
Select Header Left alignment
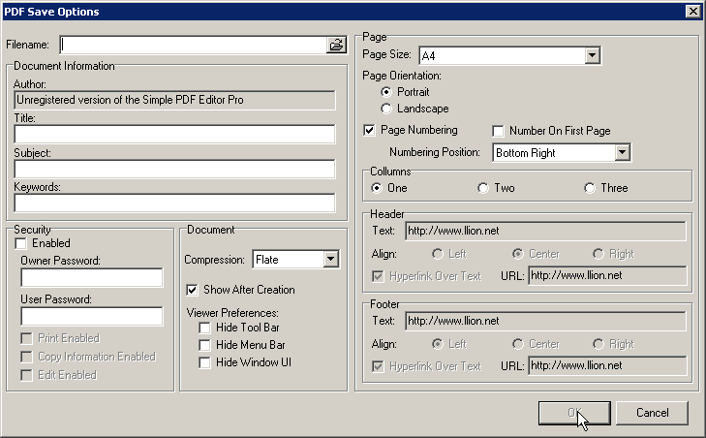[x=437, y=254]
